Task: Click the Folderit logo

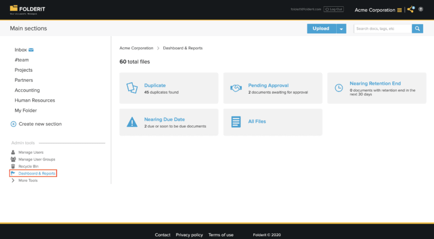Action: point(27,10)
